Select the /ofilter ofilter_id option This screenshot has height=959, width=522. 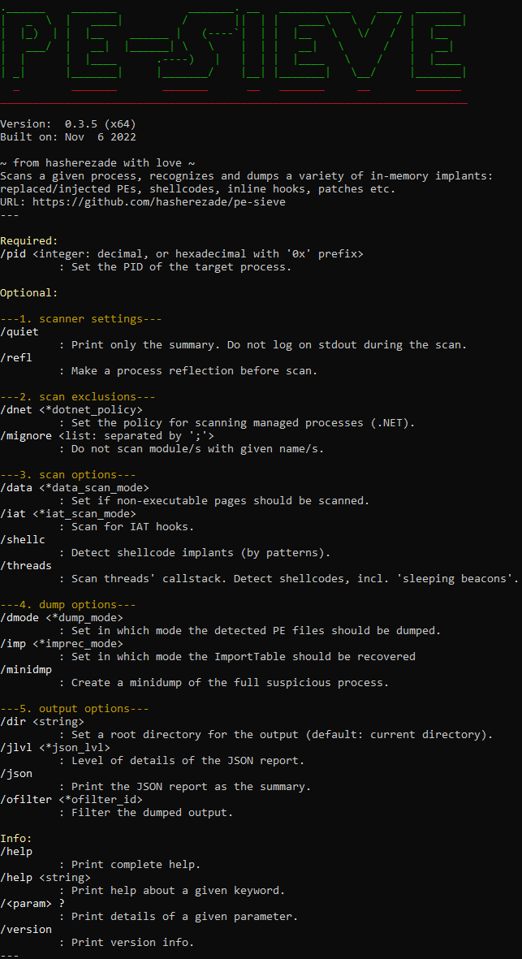click(71, 799)
